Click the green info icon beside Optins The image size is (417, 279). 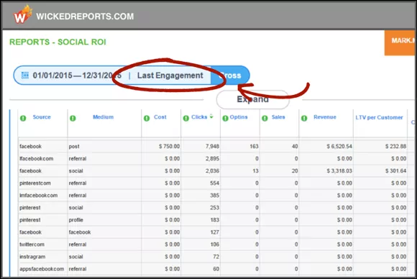click(225, 118)
